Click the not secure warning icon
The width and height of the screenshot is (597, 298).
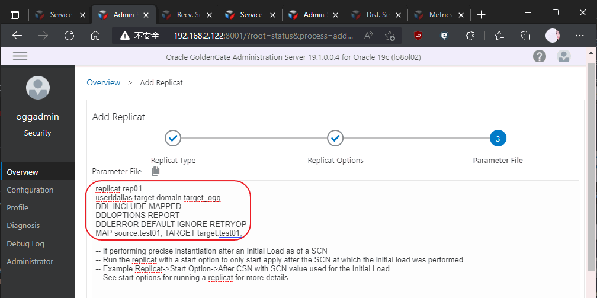(125, 36)
